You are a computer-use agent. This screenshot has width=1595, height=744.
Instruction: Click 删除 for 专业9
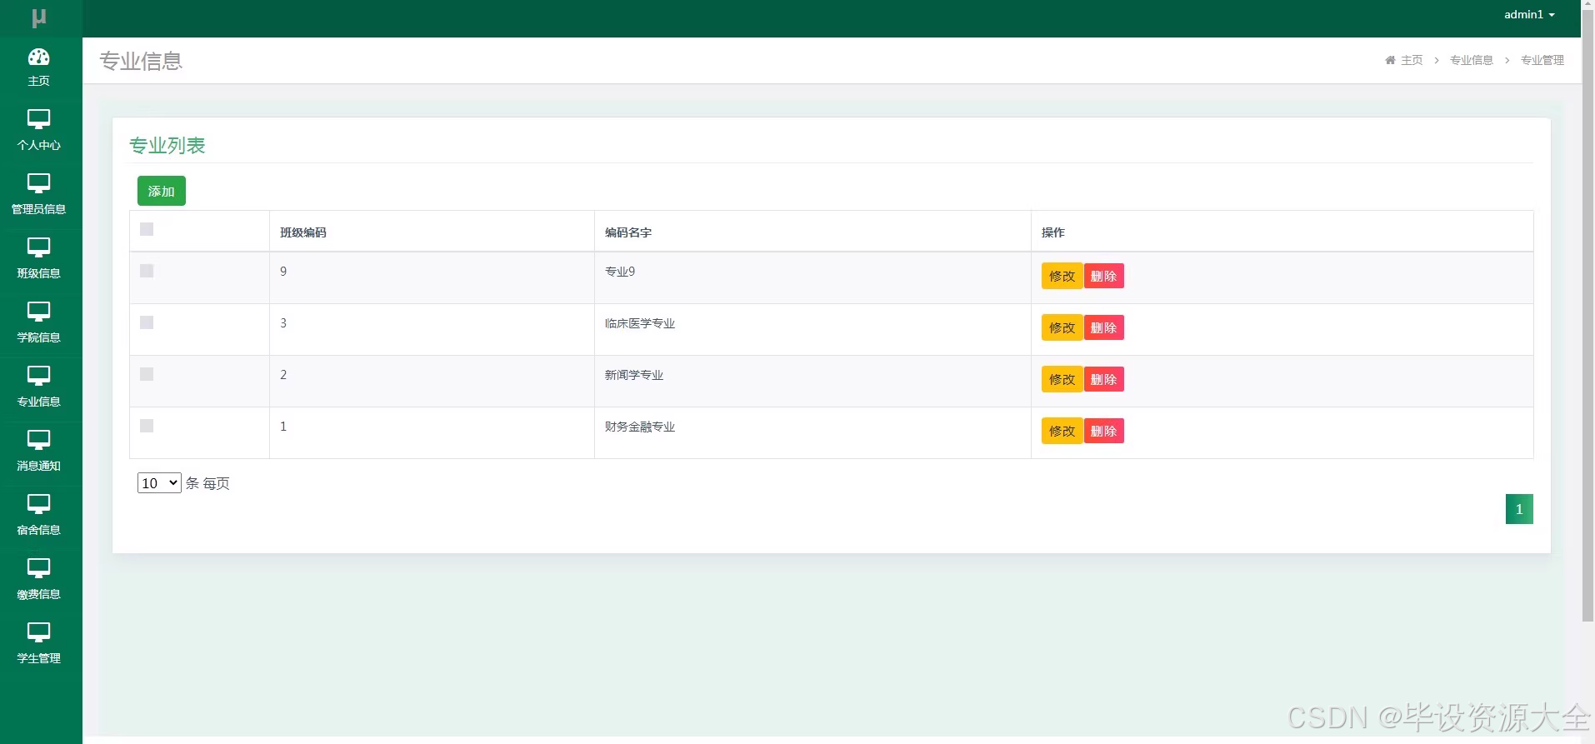click(1103, 276)
